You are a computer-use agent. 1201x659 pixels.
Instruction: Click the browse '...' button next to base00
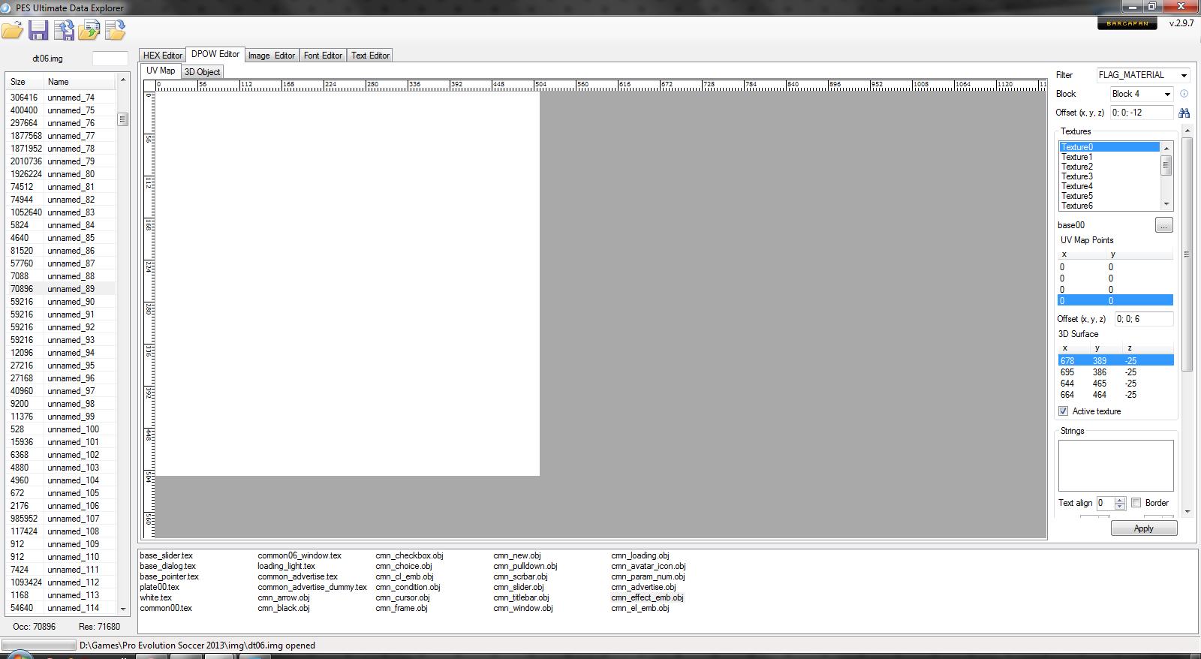pos(1163,225)
